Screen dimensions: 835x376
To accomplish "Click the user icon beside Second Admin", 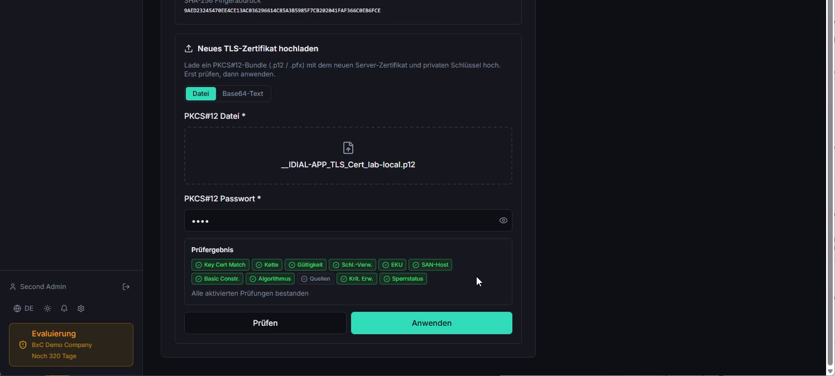I will point(13,287).
